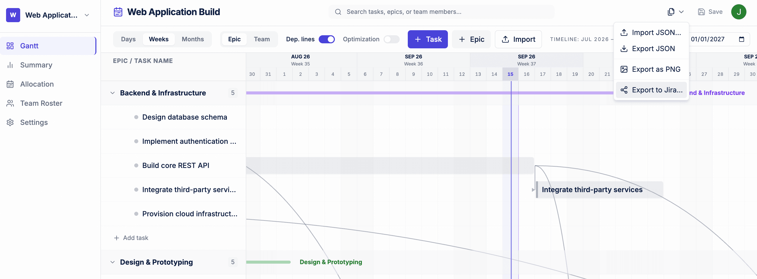The width and height of the screenshot is (757, 279).
Task: Switch timeline scale to Months
Action: coord(193,39)
